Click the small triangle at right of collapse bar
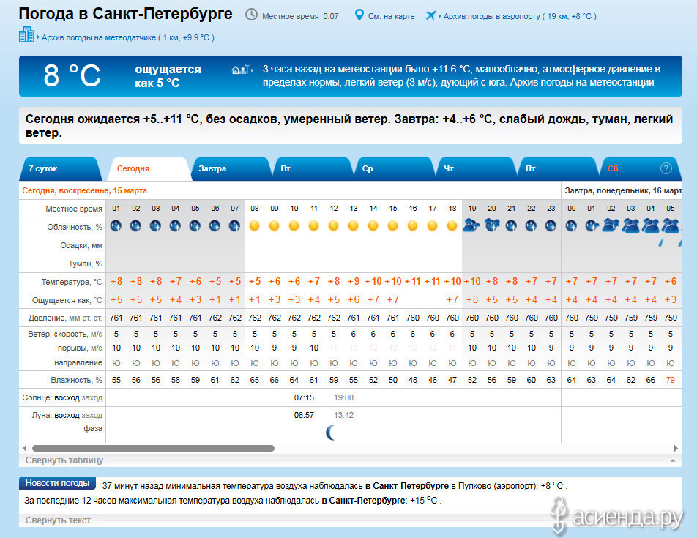The width and height of the screenshot is (697, 538). point(671,461)
